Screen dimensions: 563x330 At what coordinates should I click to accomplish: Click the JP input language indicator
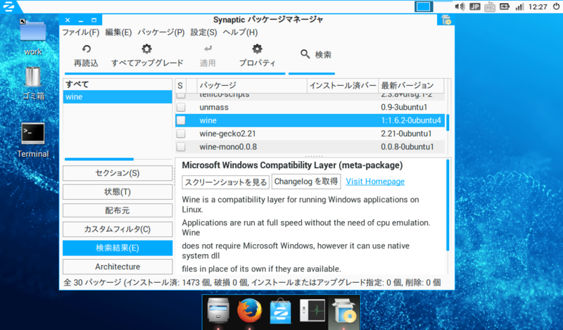(474, 6)
